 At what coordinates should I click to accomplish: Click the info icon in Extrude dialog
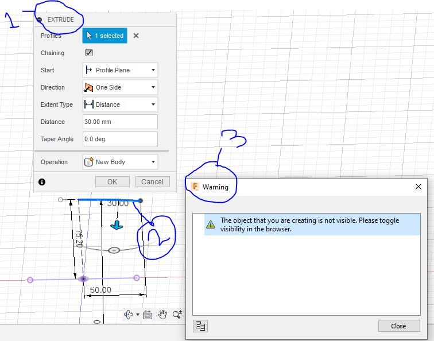coord(42,182)
